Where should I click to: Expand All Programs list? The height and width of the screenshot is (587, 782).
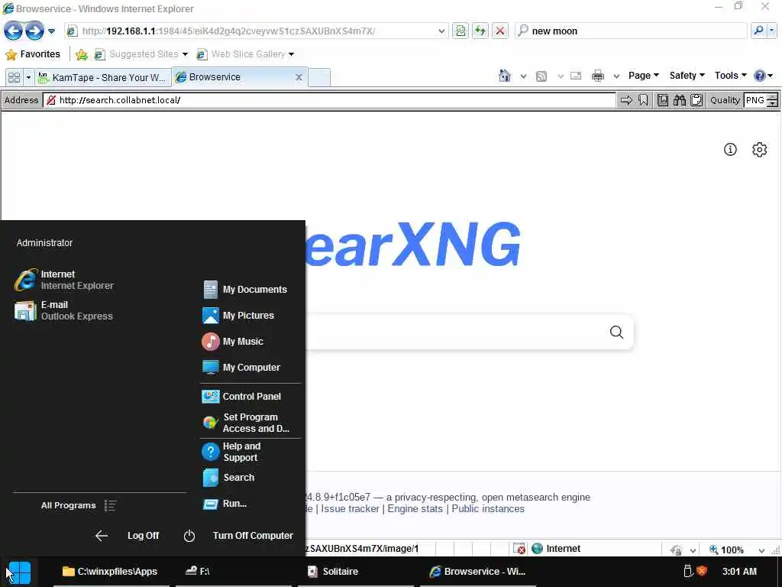79,506
